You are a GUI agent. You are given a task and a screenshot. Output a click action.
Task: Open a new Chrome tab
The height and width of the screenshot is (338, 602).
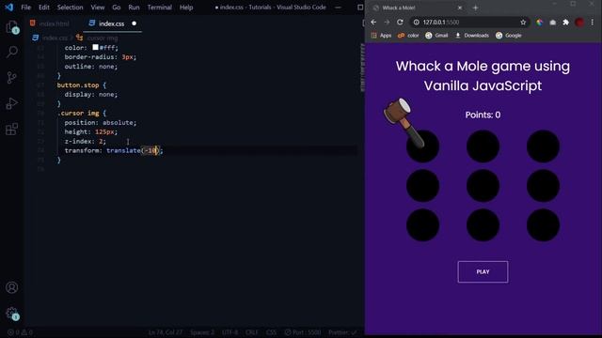475,8
